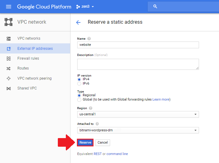This screenshot has height=163, width=219.
Task: Open the Learn more link
Action: (x=161, y=99)
